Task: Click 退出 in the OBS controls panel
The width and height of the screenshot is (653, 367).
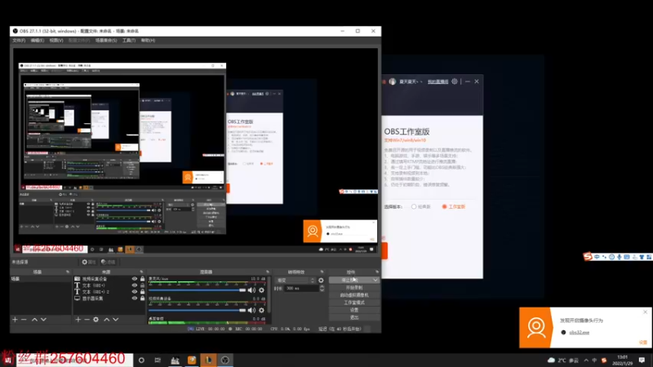Action: coord(354,317)
